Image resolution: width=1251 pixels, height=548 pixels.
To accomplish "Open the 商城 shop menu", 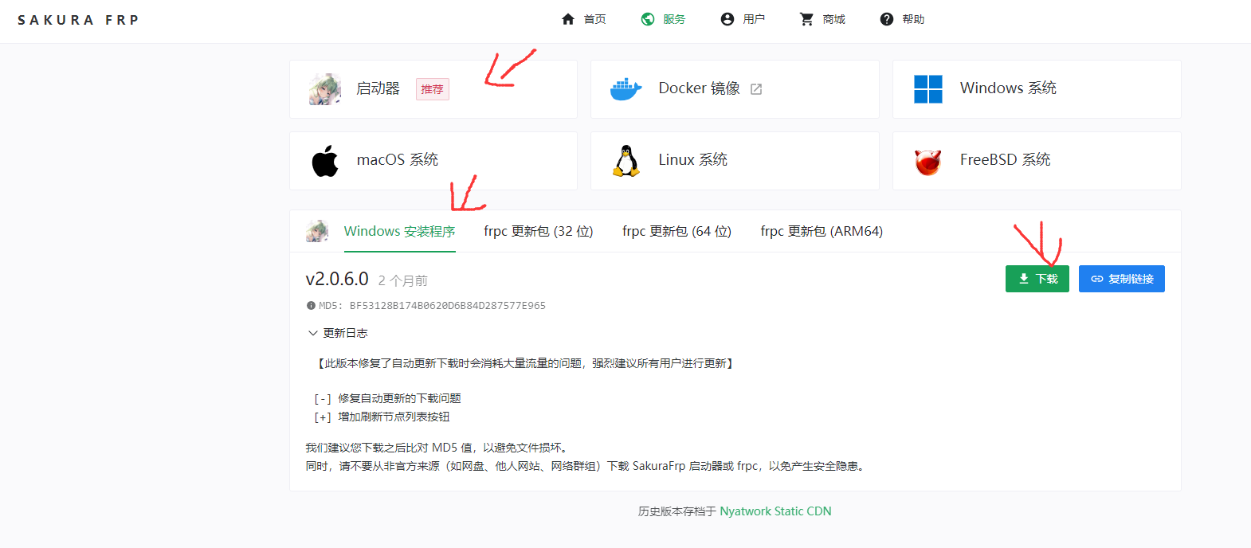I will pyautogui.click(x=823, y=19).
